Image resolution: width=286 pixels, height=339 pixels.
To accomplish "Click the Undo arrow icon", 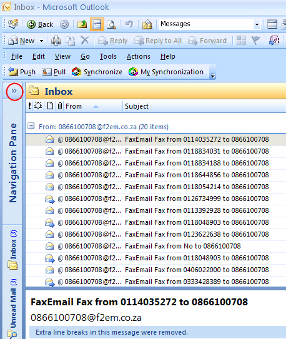I will click(x=129, y=24).
